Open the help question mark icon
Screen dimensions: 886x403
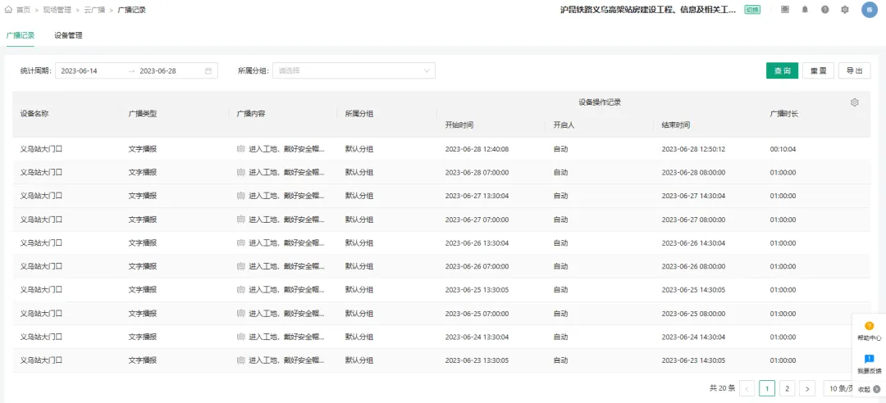(x=825, y=10)
